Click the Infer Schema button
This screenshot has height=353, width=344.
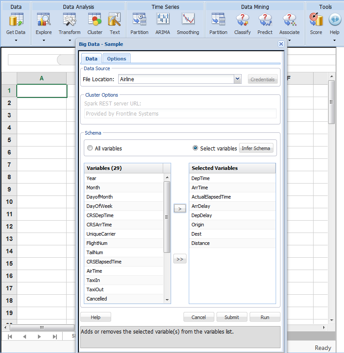pyautogui.click(x=256, y=148)
